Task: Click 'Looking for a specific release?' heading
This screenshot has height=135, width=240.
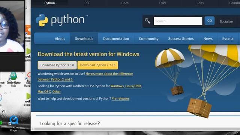Action: (x=70, y=123)
